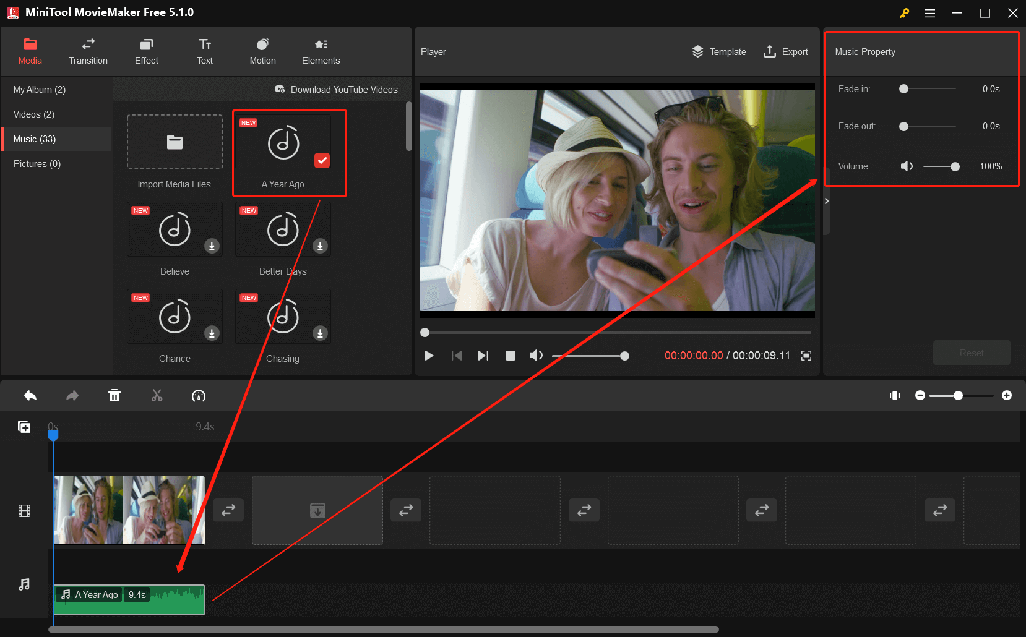The width and height of the screenshot is (1026, 637).
Task: Toggle the A Year Ago checkmark
Action: [322, 160]
